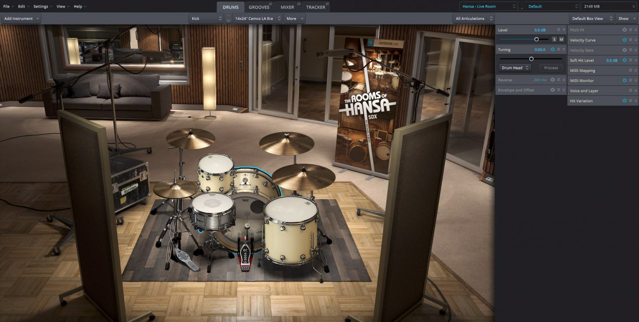This screenshot has width=639, height=322.
Task: Open the Default preset dropdown
Action: coord(552,6)
